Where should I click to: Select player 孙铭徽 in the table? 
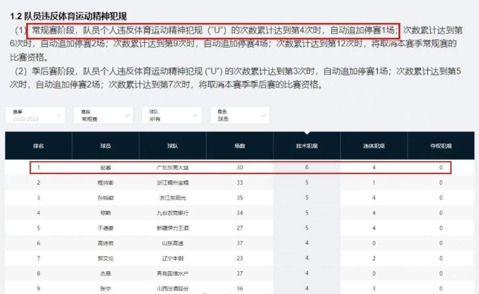[106, 198]
